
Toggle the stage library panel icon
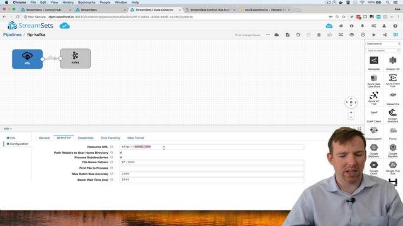[395, 35]
